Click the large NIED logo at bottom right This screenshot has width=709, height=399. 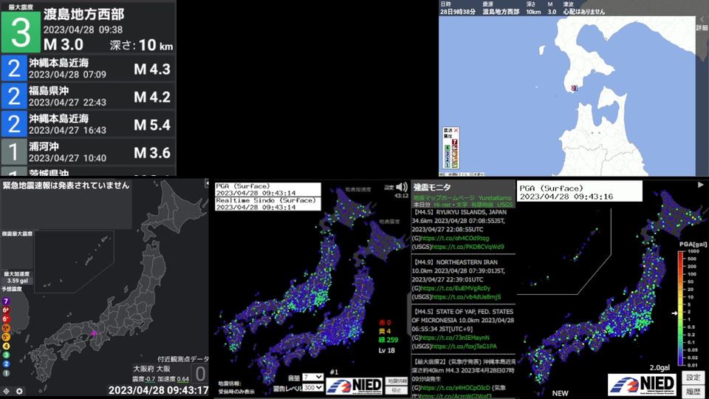pos(642,385)
